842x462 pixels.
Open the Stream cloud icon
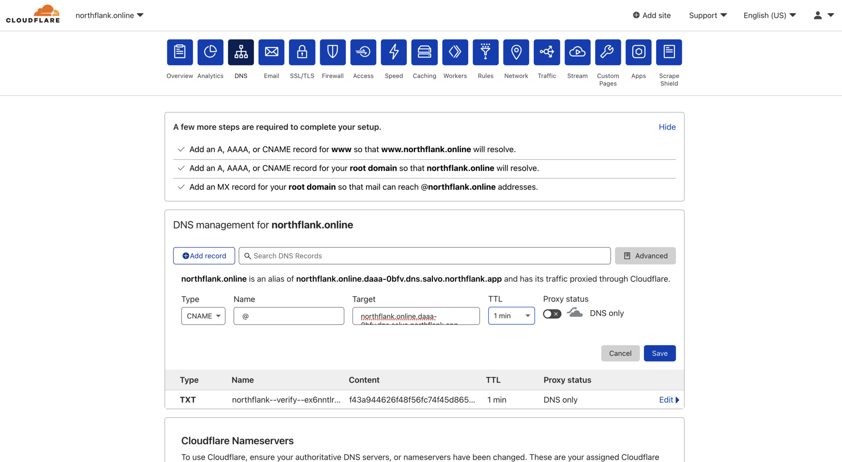(x=577, y=52)
